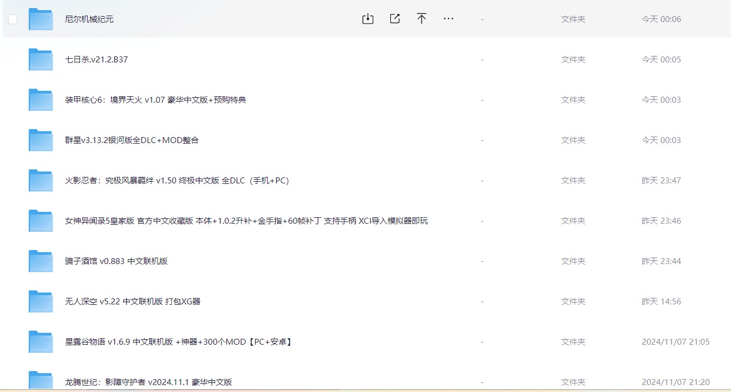Click 文件夹 type in 七日杀 row

[x=573, y=60]
